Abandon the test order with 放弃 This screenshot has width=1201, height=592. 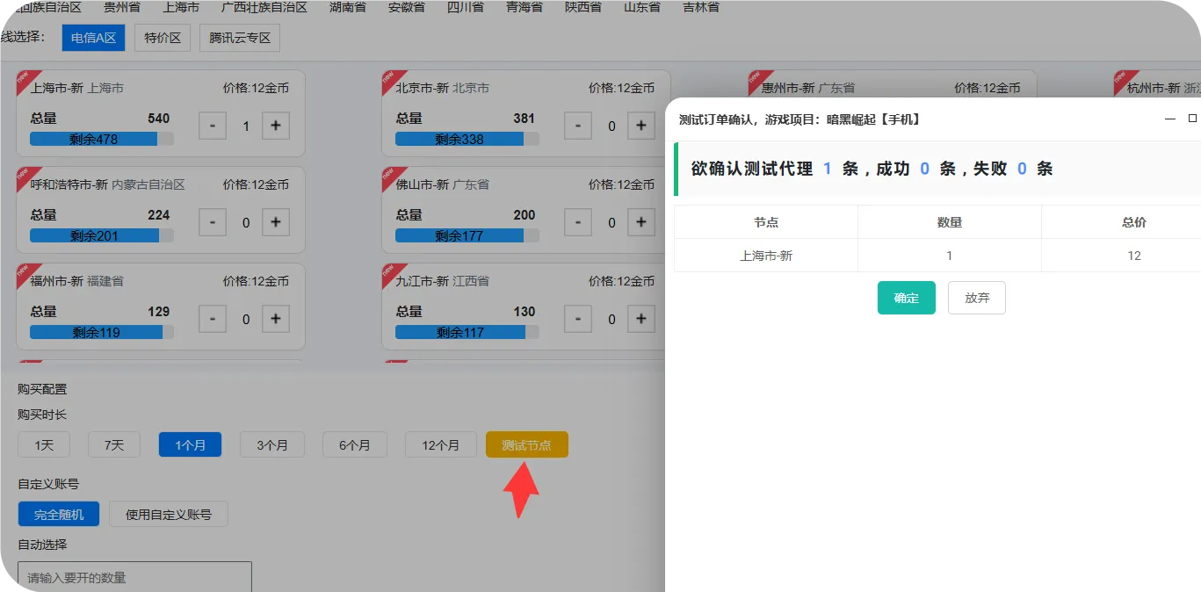(x=977, y=298)
